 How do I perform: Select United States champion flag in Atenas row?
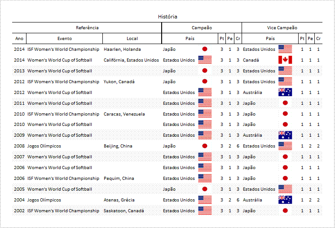[205, 200]
